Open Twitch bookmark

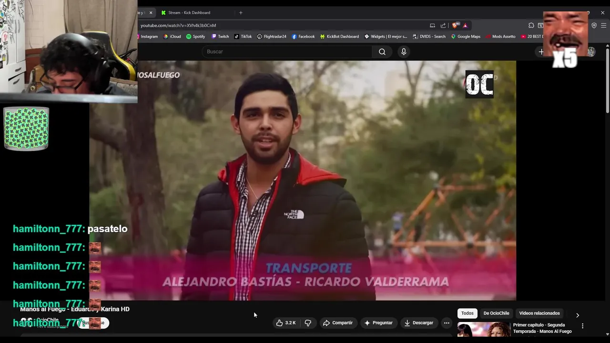tap(220, 36)
